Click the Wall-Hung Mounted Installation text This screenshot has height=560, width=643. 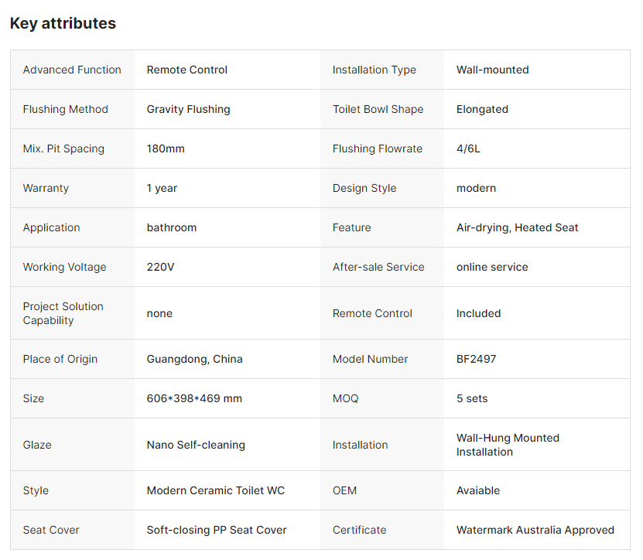pyautogui.click(x=508, y=445)
